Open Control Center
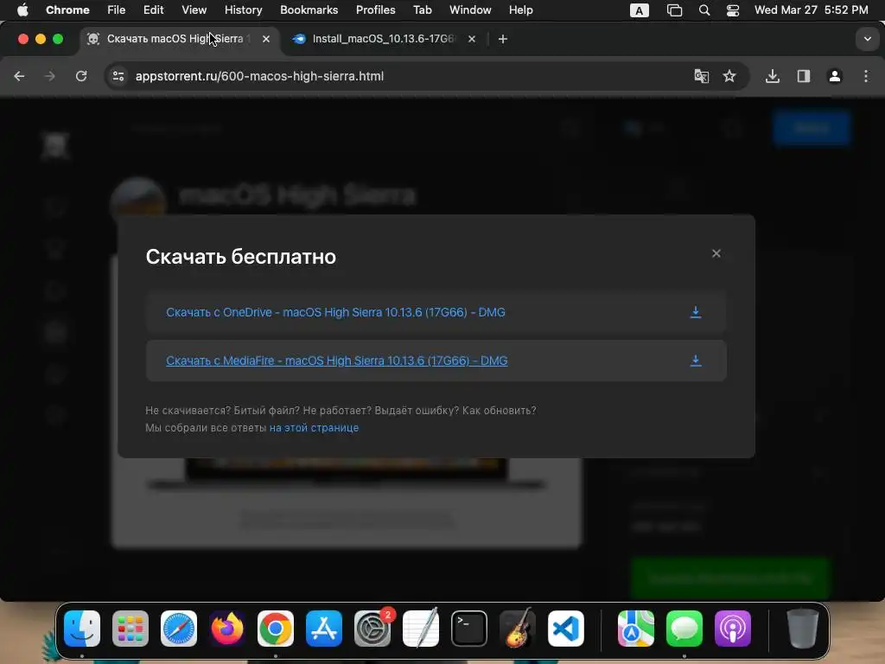Screen dimensions: 885x664 click(x=733, y=10)
